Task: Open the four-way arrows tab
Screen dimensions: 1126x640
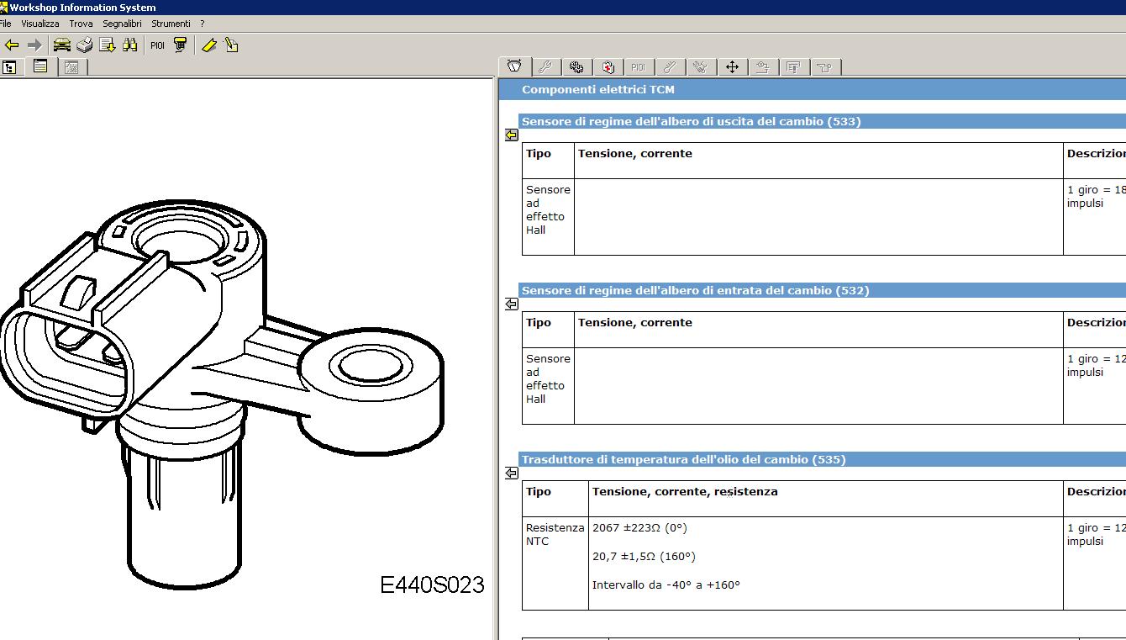Action: pyautogui.click(x=732, y=67)
